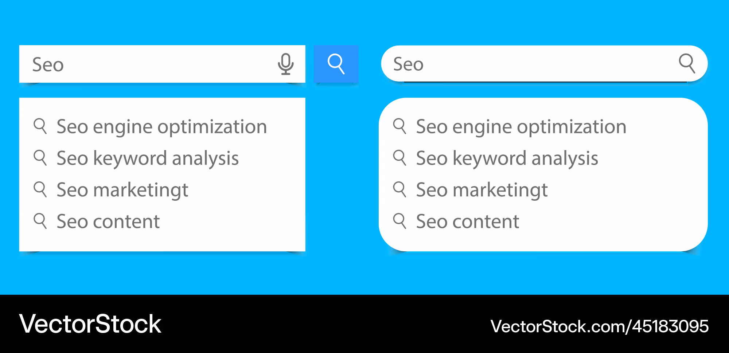
Task: Click magnifier icon beside right 'Seo engine optimization'
Action: (399, 126)
